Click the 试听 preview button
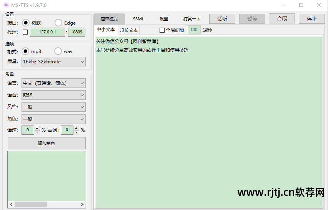The width and height of the screenshot is (328, 210). pyautogui.click(x=222, y=19)
